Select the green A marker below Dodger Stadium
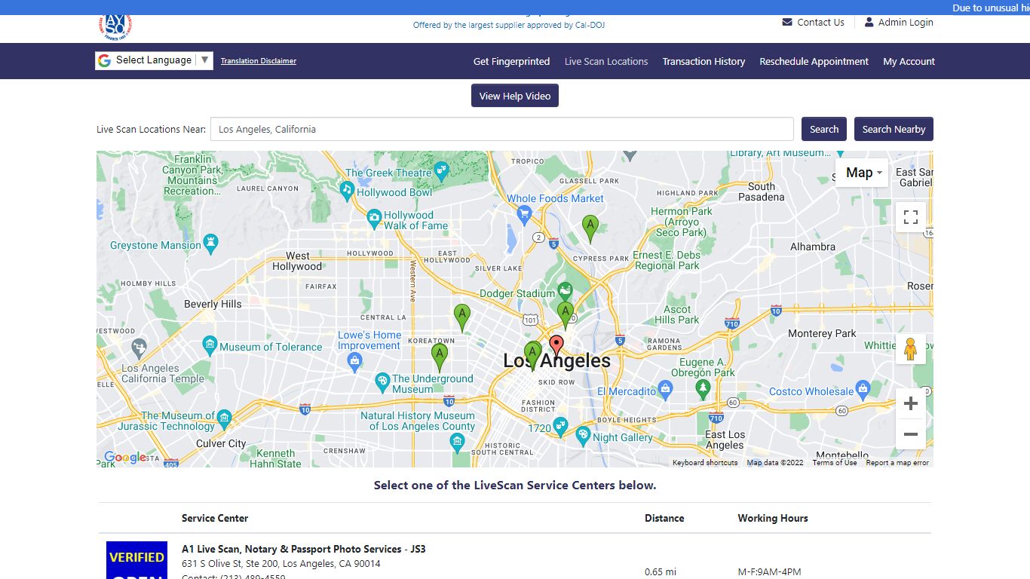 (x=565, y=315)
